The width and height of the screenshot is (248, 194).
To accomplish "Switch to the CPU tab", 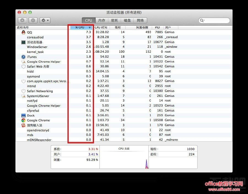I will pos(88,20).
